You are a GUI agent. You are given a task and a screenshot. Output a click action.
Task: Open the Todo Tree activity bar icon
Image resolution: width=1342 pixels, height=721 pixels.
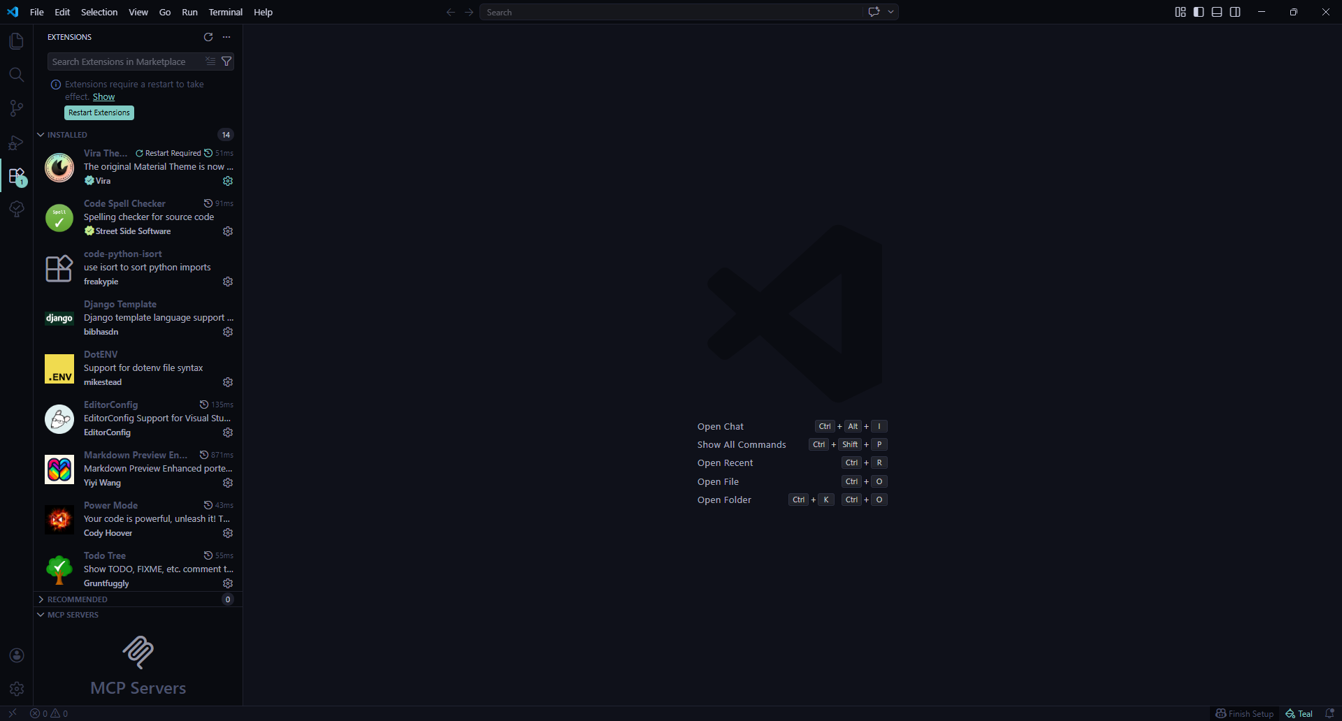tap(16, 209)
